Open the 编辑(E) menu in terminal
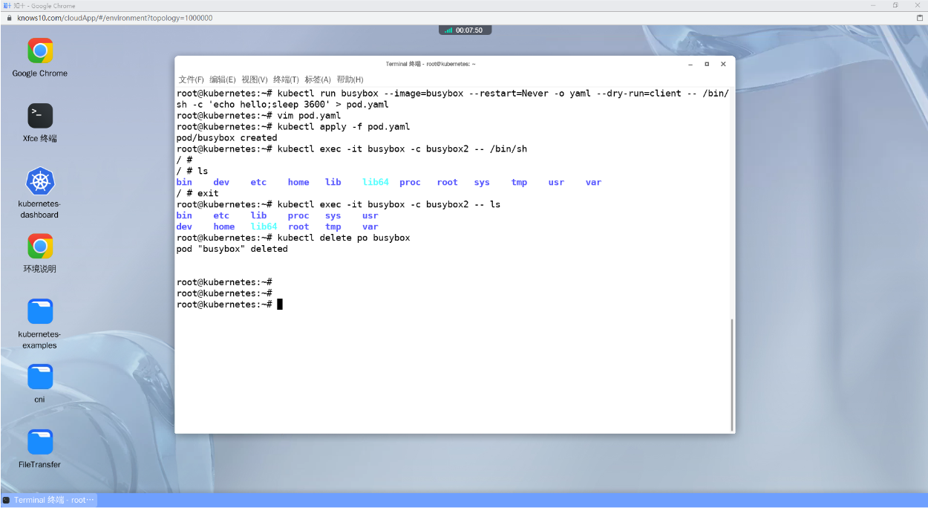The height and width of the screenshot is (508, 928). 223,79
